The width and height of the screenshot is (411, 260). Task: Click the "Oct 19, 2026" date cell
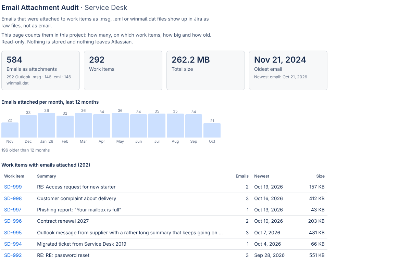(x=269, y=187)
